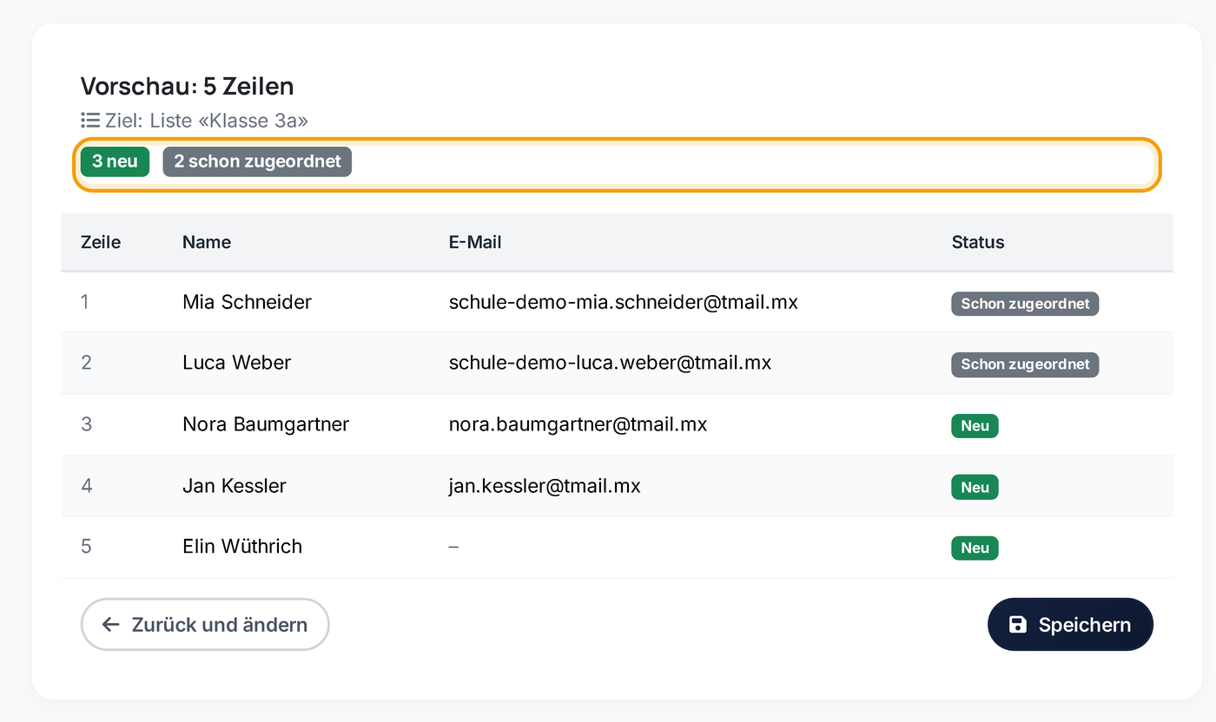Click the Name column header
The height and width of the screenshot is (722, 1216).
pos(207,242)
